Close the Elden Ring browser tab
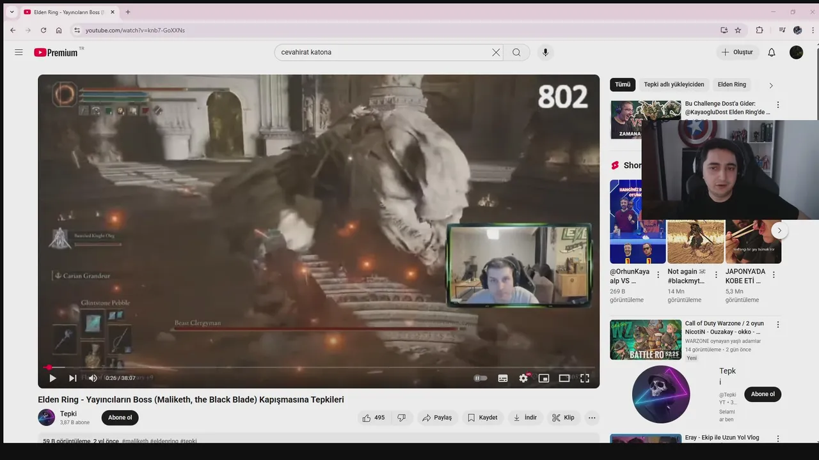The height and width of the screenshot is (460, 819). coord(113,12)
